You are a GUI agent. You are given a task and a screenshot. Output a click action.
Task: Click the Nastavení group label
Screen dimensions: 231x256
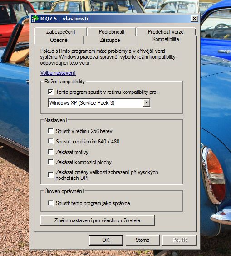click(56, 120)
